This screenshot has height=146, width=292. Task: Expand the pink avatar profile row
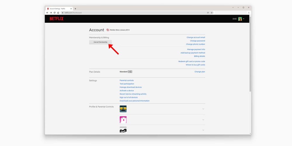[x=203, y=120]
